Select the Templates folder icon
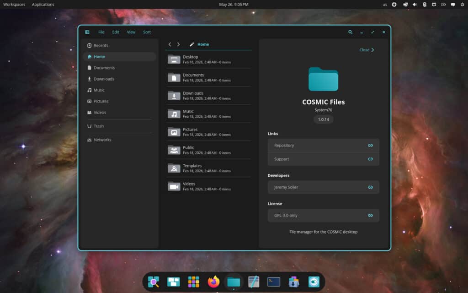Viewport: 468px width, 293px height. point(174,168)
